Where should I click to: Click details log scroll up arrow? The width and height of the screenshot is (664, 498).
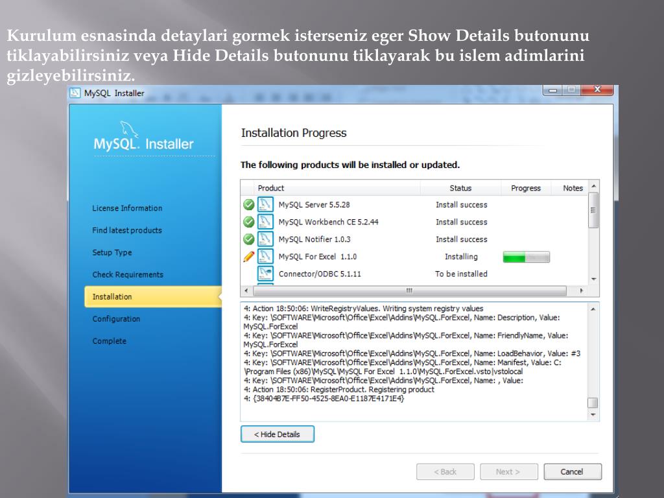click(593, 309)
